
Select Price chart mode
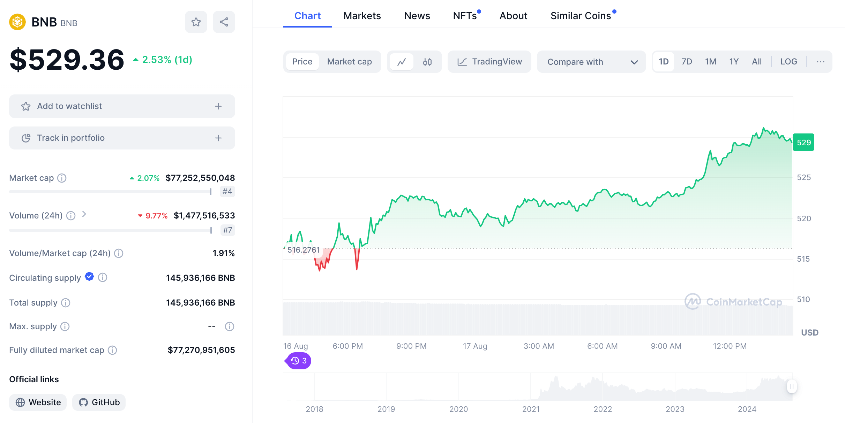click(302, 62)
